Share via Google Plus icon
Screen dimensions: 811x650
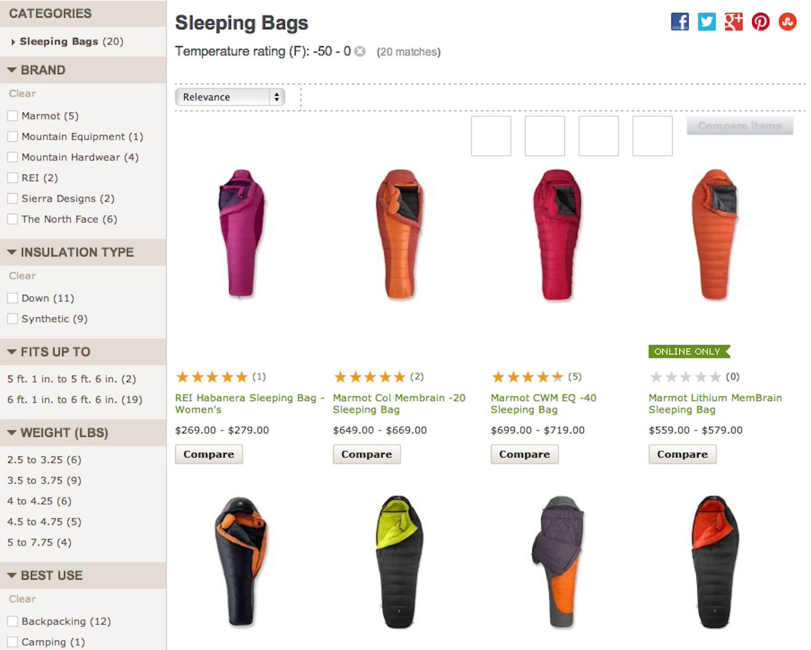point(733,22)
